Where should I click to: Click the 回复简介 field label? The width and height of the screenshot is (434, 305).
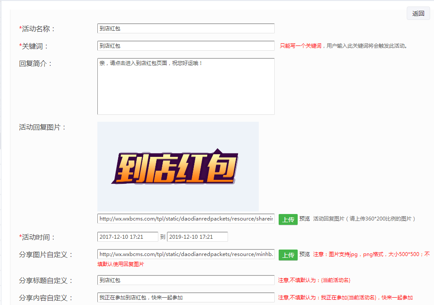[35, 64]
